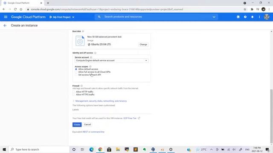
Task: Bookmark this page with the star icon
Action: point(245,9)
